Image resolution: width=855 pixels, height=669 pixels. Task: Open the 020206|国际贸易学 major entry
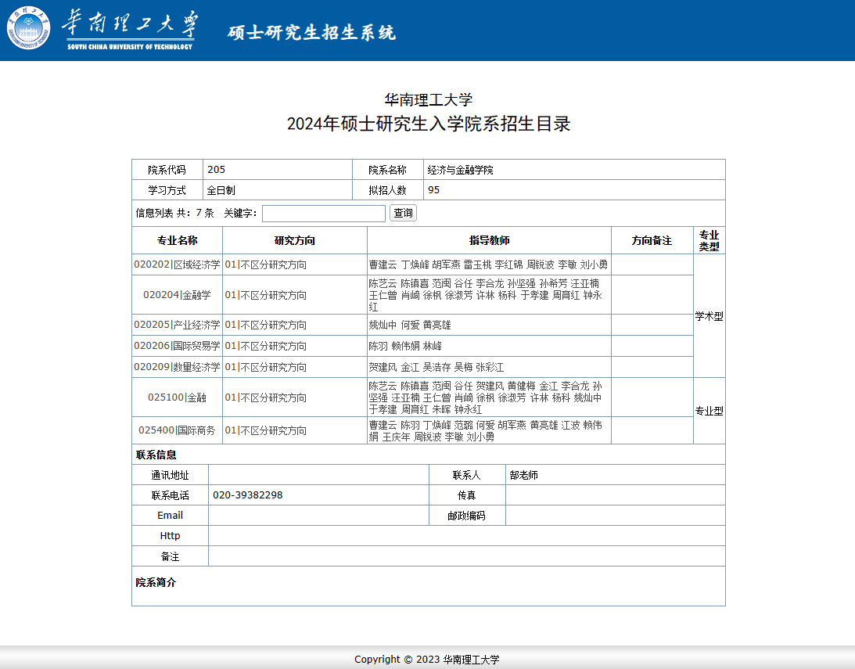tap(178, 346)
